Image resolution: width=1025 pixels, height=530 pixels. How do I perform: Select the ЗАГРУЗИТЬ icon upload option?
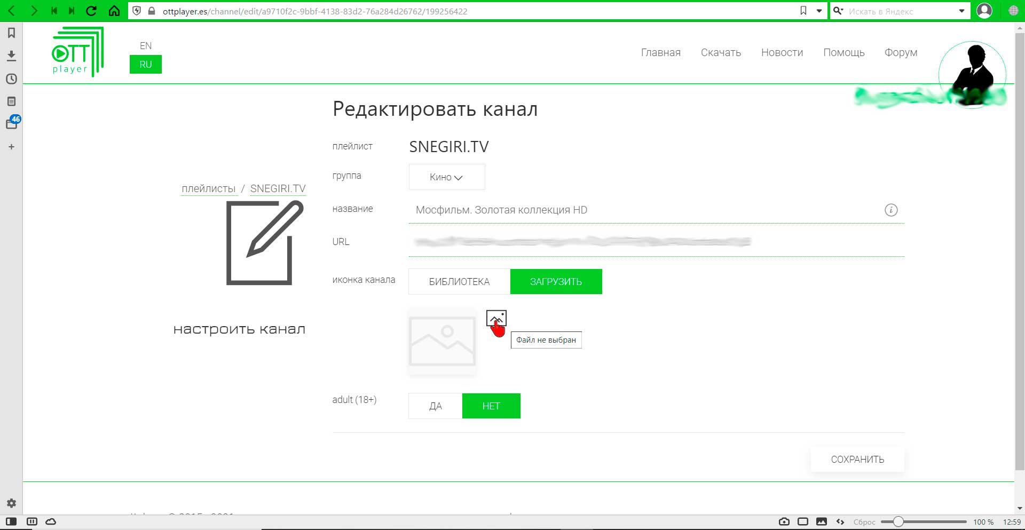pyautogui.click(x=556, y=281)
